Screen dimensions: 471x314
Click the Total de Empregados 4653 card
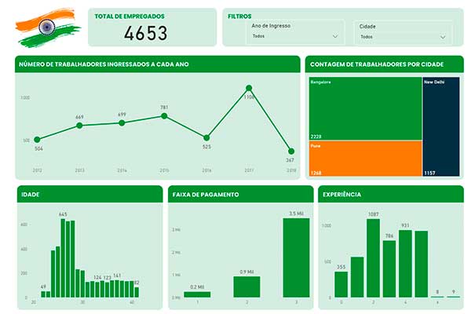[151, 27]
